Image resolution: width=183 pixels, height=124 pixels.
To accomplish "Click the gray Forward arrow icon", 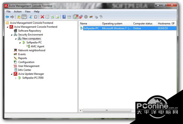I will (x=12, y=17).
